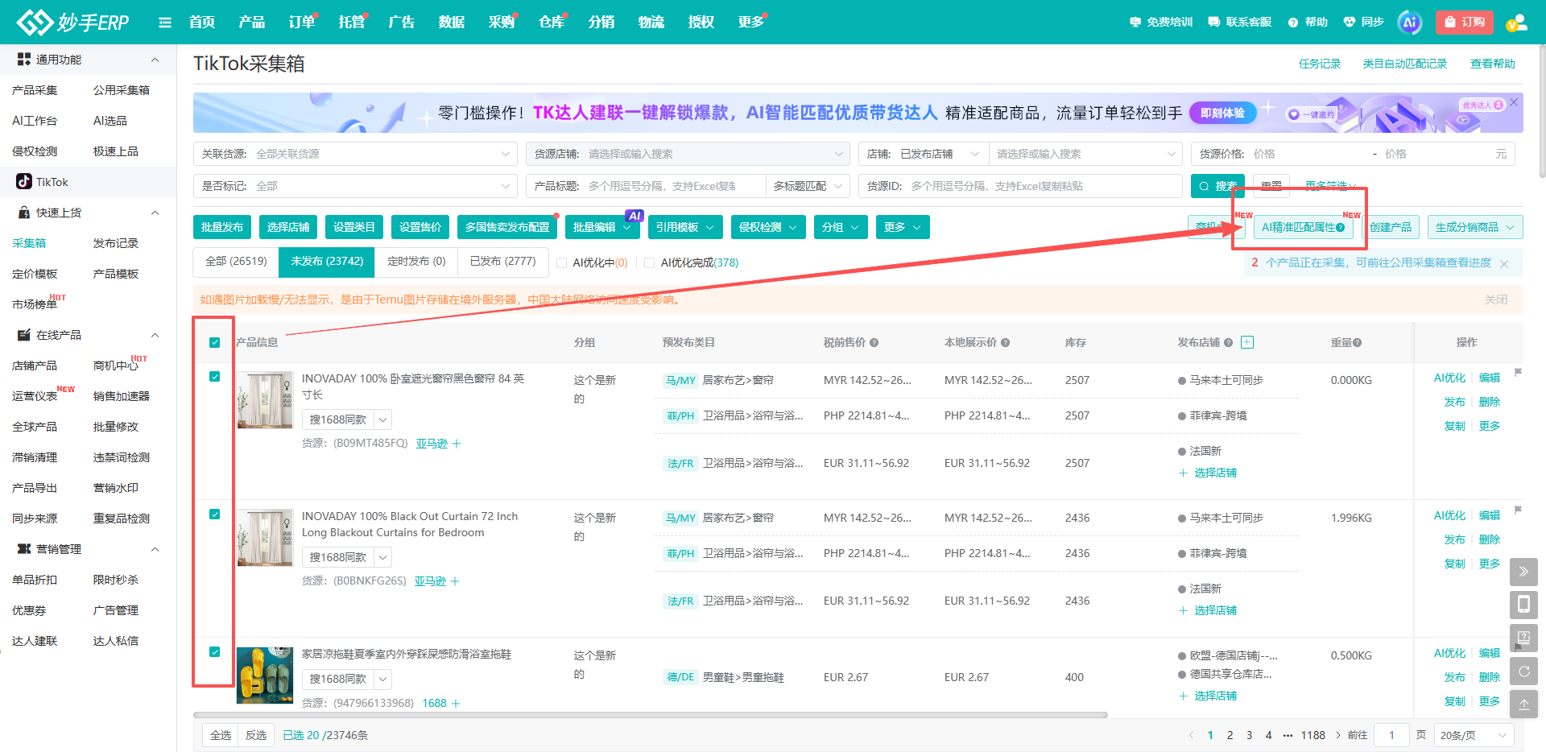
Task: Click the AI精准匹配属性 button
Action: tap(1303, 227)
